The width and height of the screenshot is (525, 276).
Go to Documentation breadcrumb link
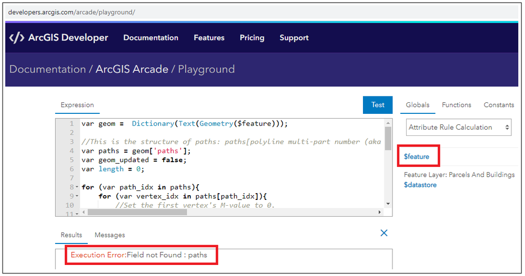[47, 69]
